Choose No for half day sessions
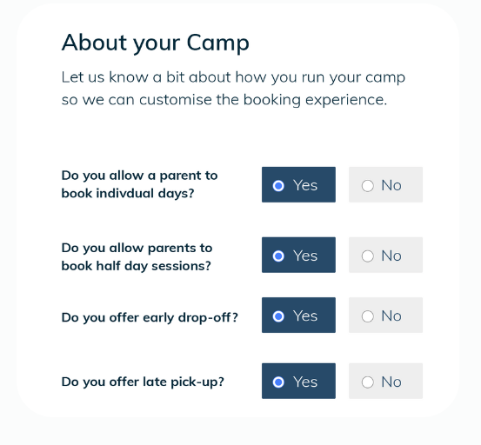 (385, 255)
